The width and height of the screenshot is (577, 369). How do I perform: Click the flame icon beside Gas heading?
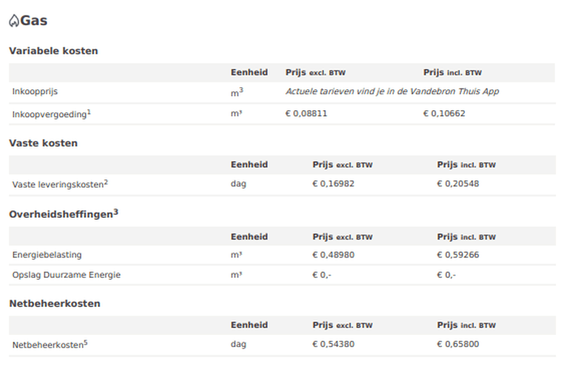14,21
